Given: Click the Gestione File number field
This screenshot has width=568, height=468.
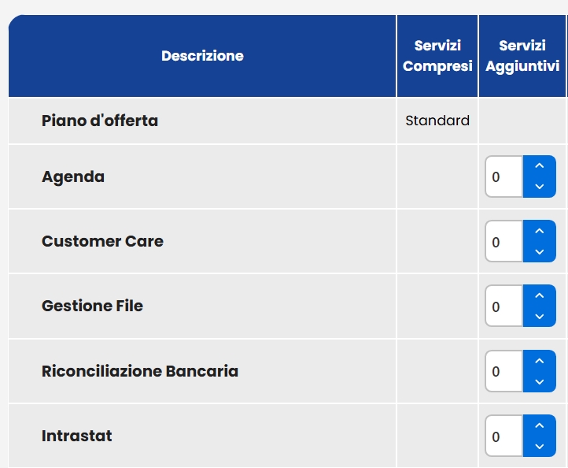Looking at the screenshot, I should pyautogui.click(x=503, y=306).
